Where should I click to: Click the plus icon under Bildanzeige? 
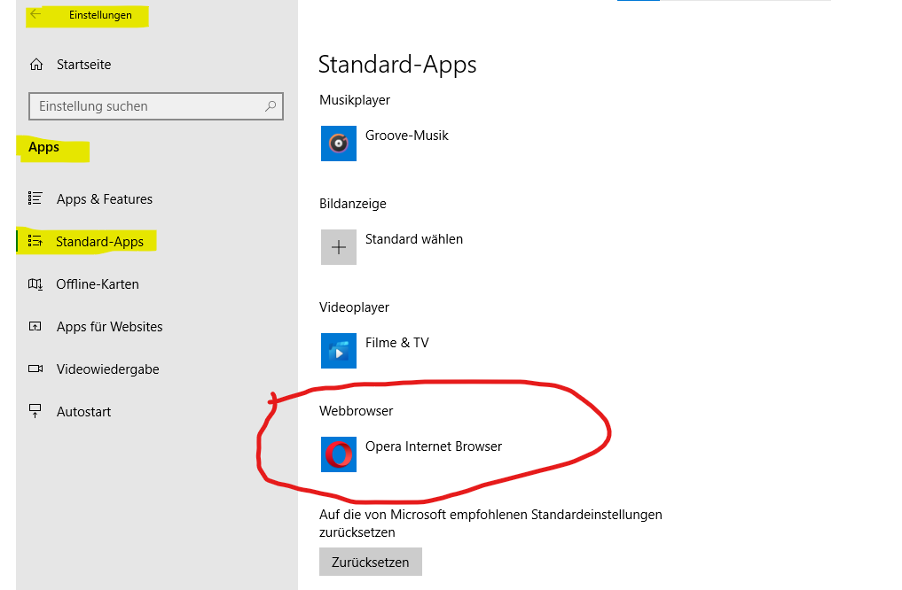[x=338, y=247]
